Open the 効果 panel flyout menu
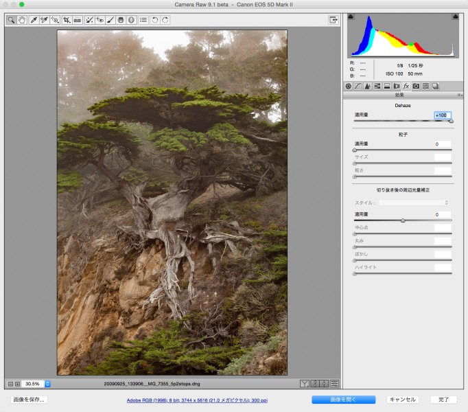Image resolution: width=468 pixels, height=412 pixels. [x=460, y=95]
